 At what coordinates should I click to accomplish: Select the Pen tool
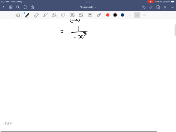27,15
